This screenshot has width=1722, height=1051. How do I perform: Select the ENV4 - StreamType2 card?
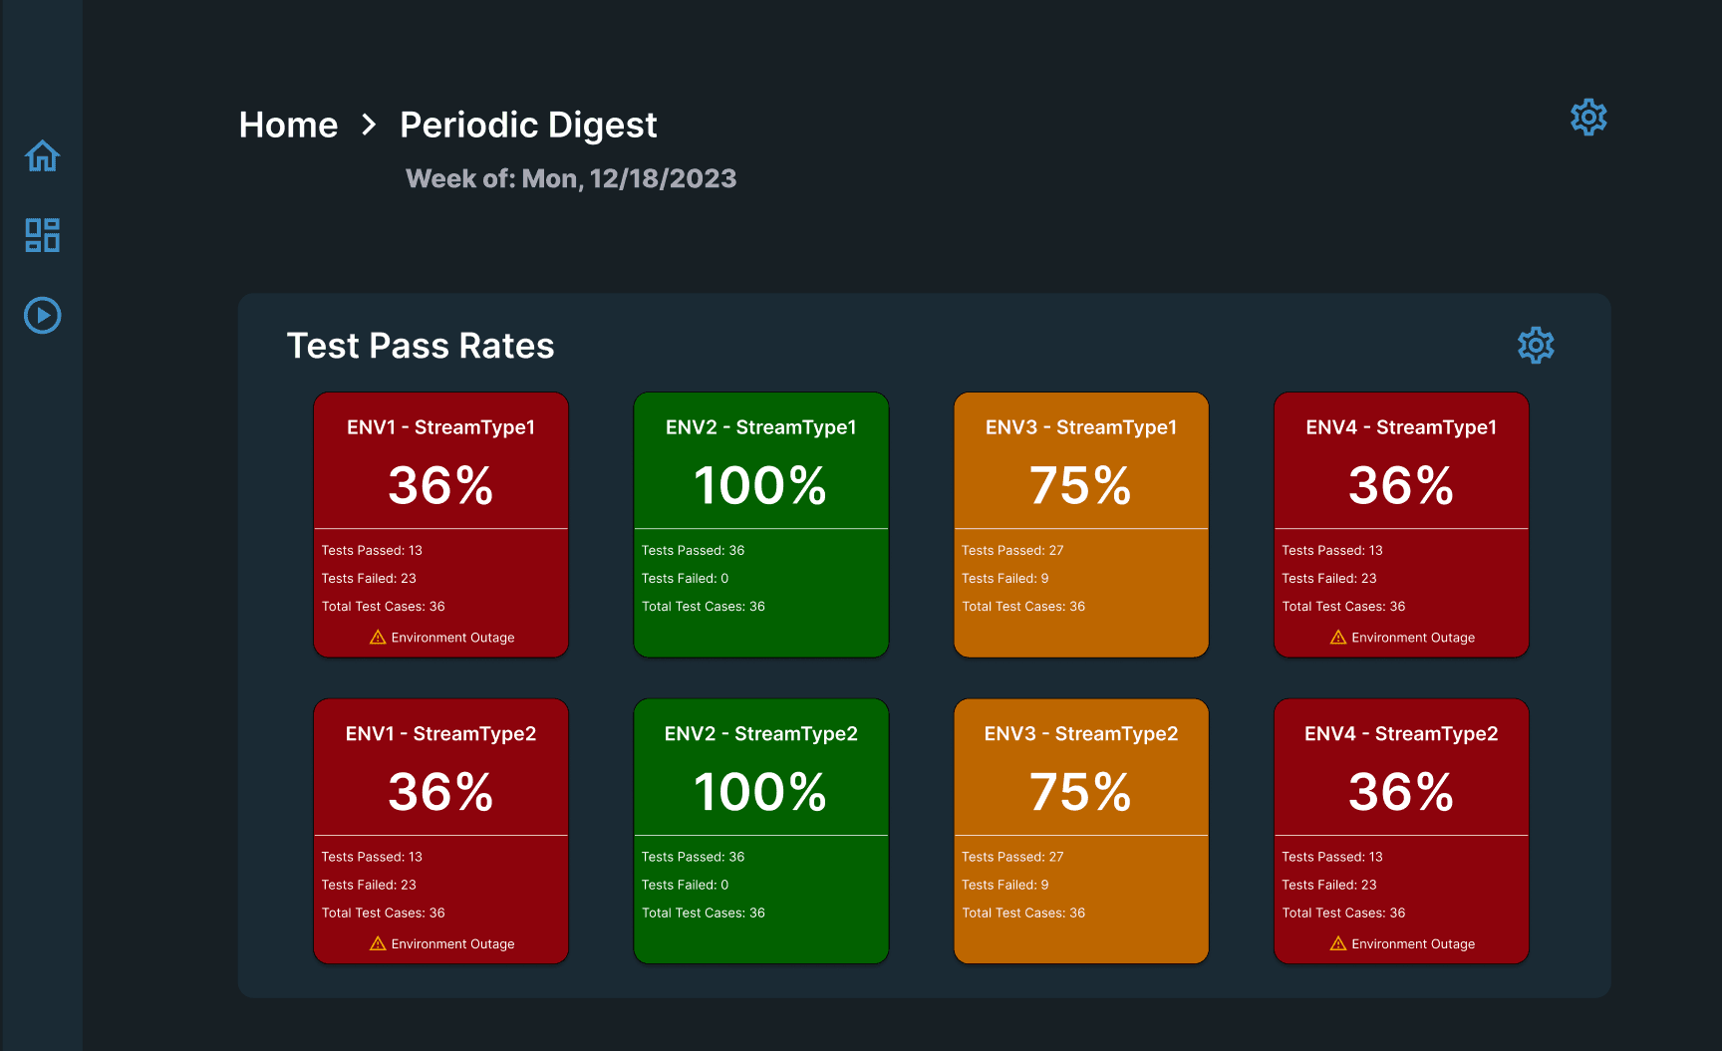[x=1400, y=831]
